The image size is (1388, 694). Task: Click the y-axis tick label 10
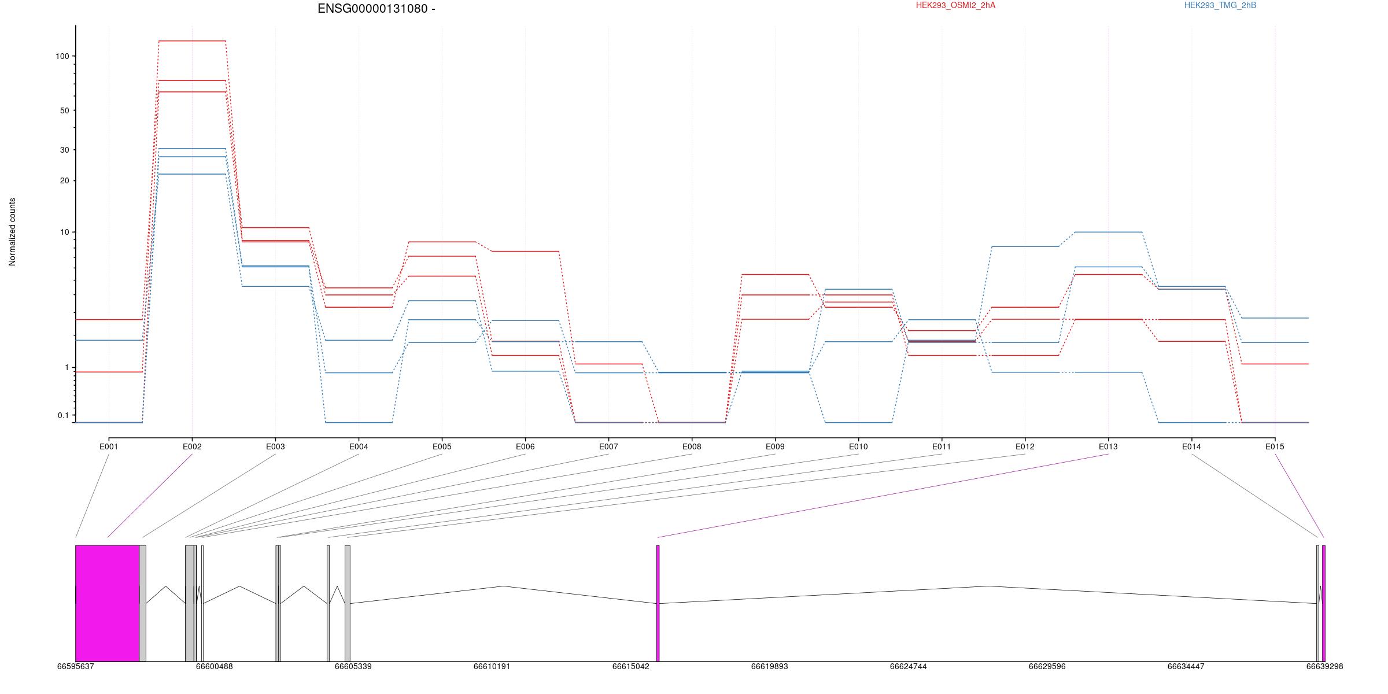click(64, 232)
